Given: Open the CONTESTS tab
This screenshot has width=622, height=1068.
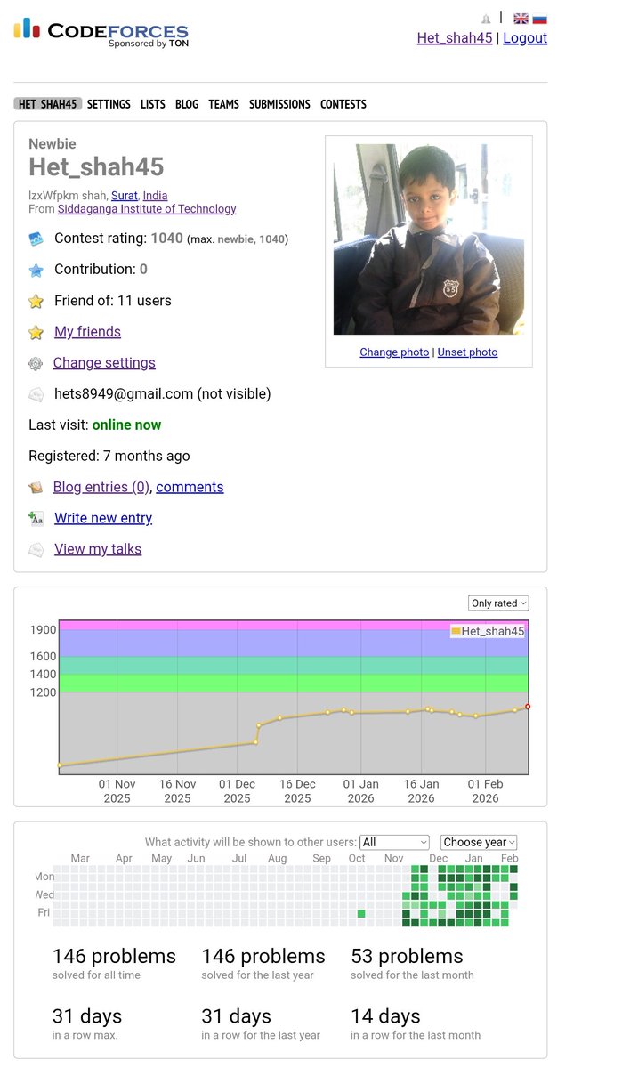Looking at the screenshot, I should tap(343, 104).
